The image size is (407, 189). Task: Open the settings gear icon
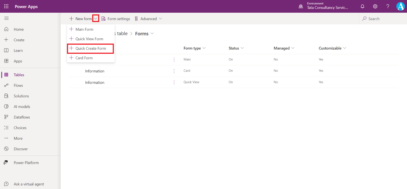[x=375, y=6]
